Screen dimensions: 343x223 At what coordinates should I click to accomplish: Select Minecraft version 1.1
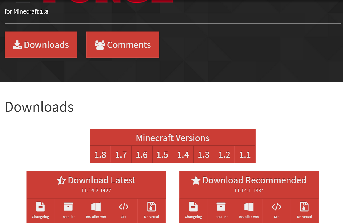[x=245, y=154]
